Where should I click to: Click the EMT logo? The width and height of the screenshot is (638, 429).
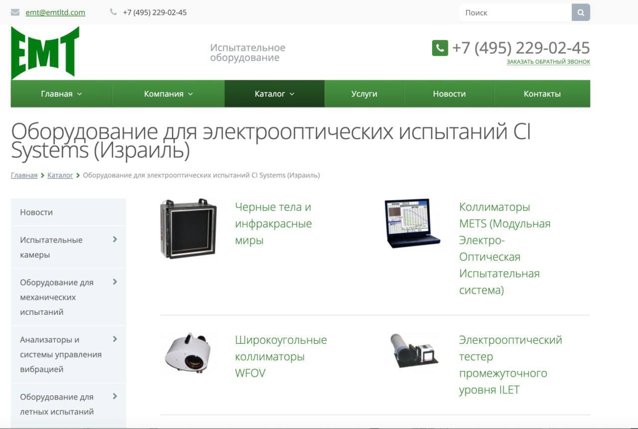click(x=45, y=52)
